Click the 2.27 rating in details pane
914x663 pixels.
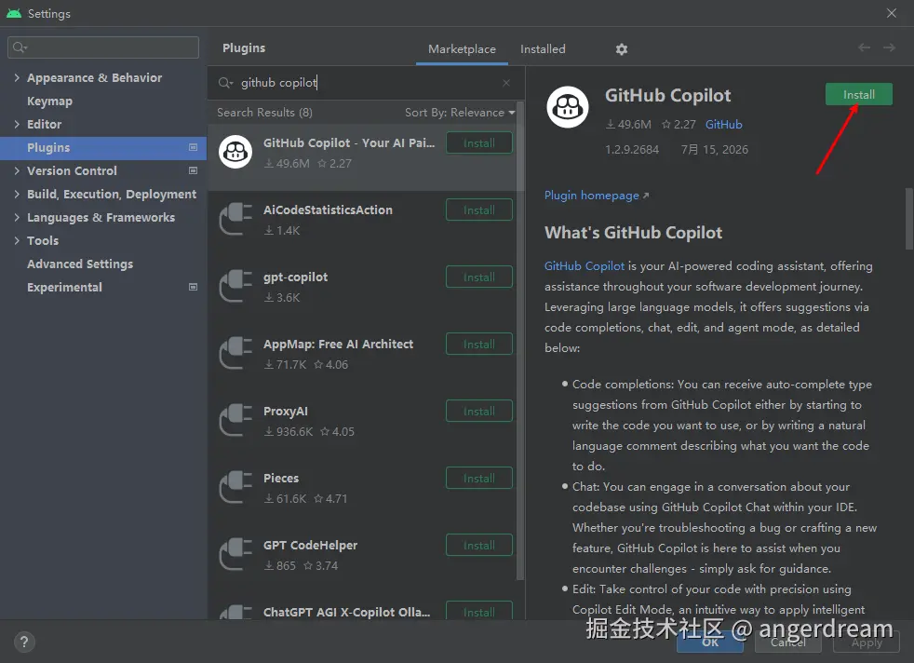coord(679,124)
